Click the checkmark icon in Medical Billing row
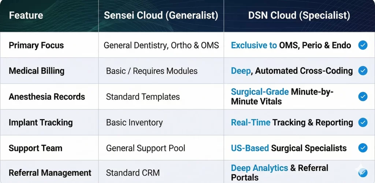This screenshot has width=375, height=183. click(x=363, y=71)
